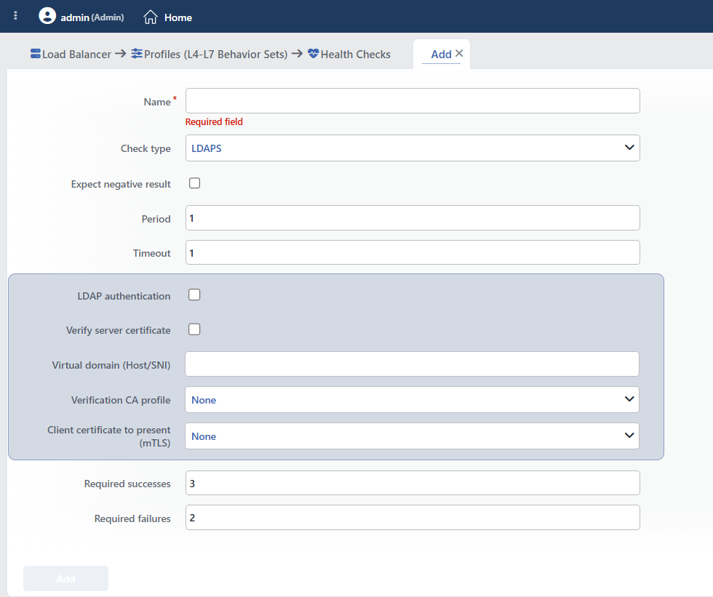Viewport: 713px width, 597px height.
Task: Click the Required failures field
Action: click(x=413, y=518)
